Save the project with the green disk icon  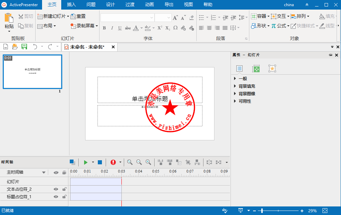[x=24, y=47]
